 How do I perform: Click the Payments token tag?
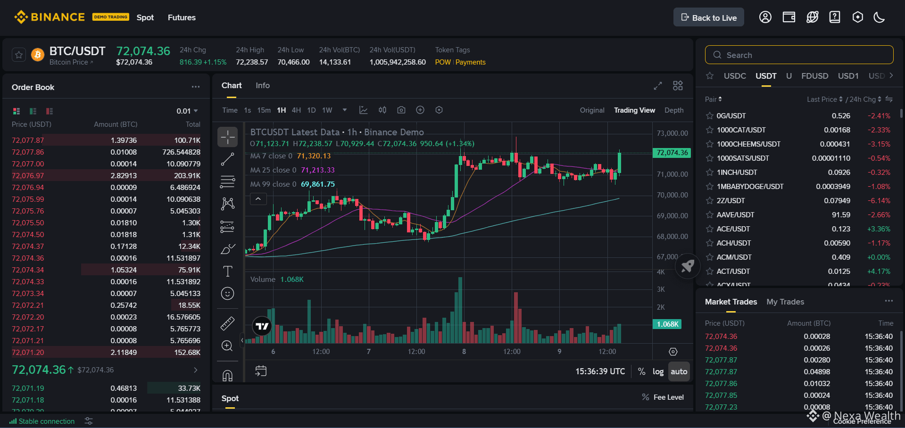pyautogui.click(x=470, y=62)
